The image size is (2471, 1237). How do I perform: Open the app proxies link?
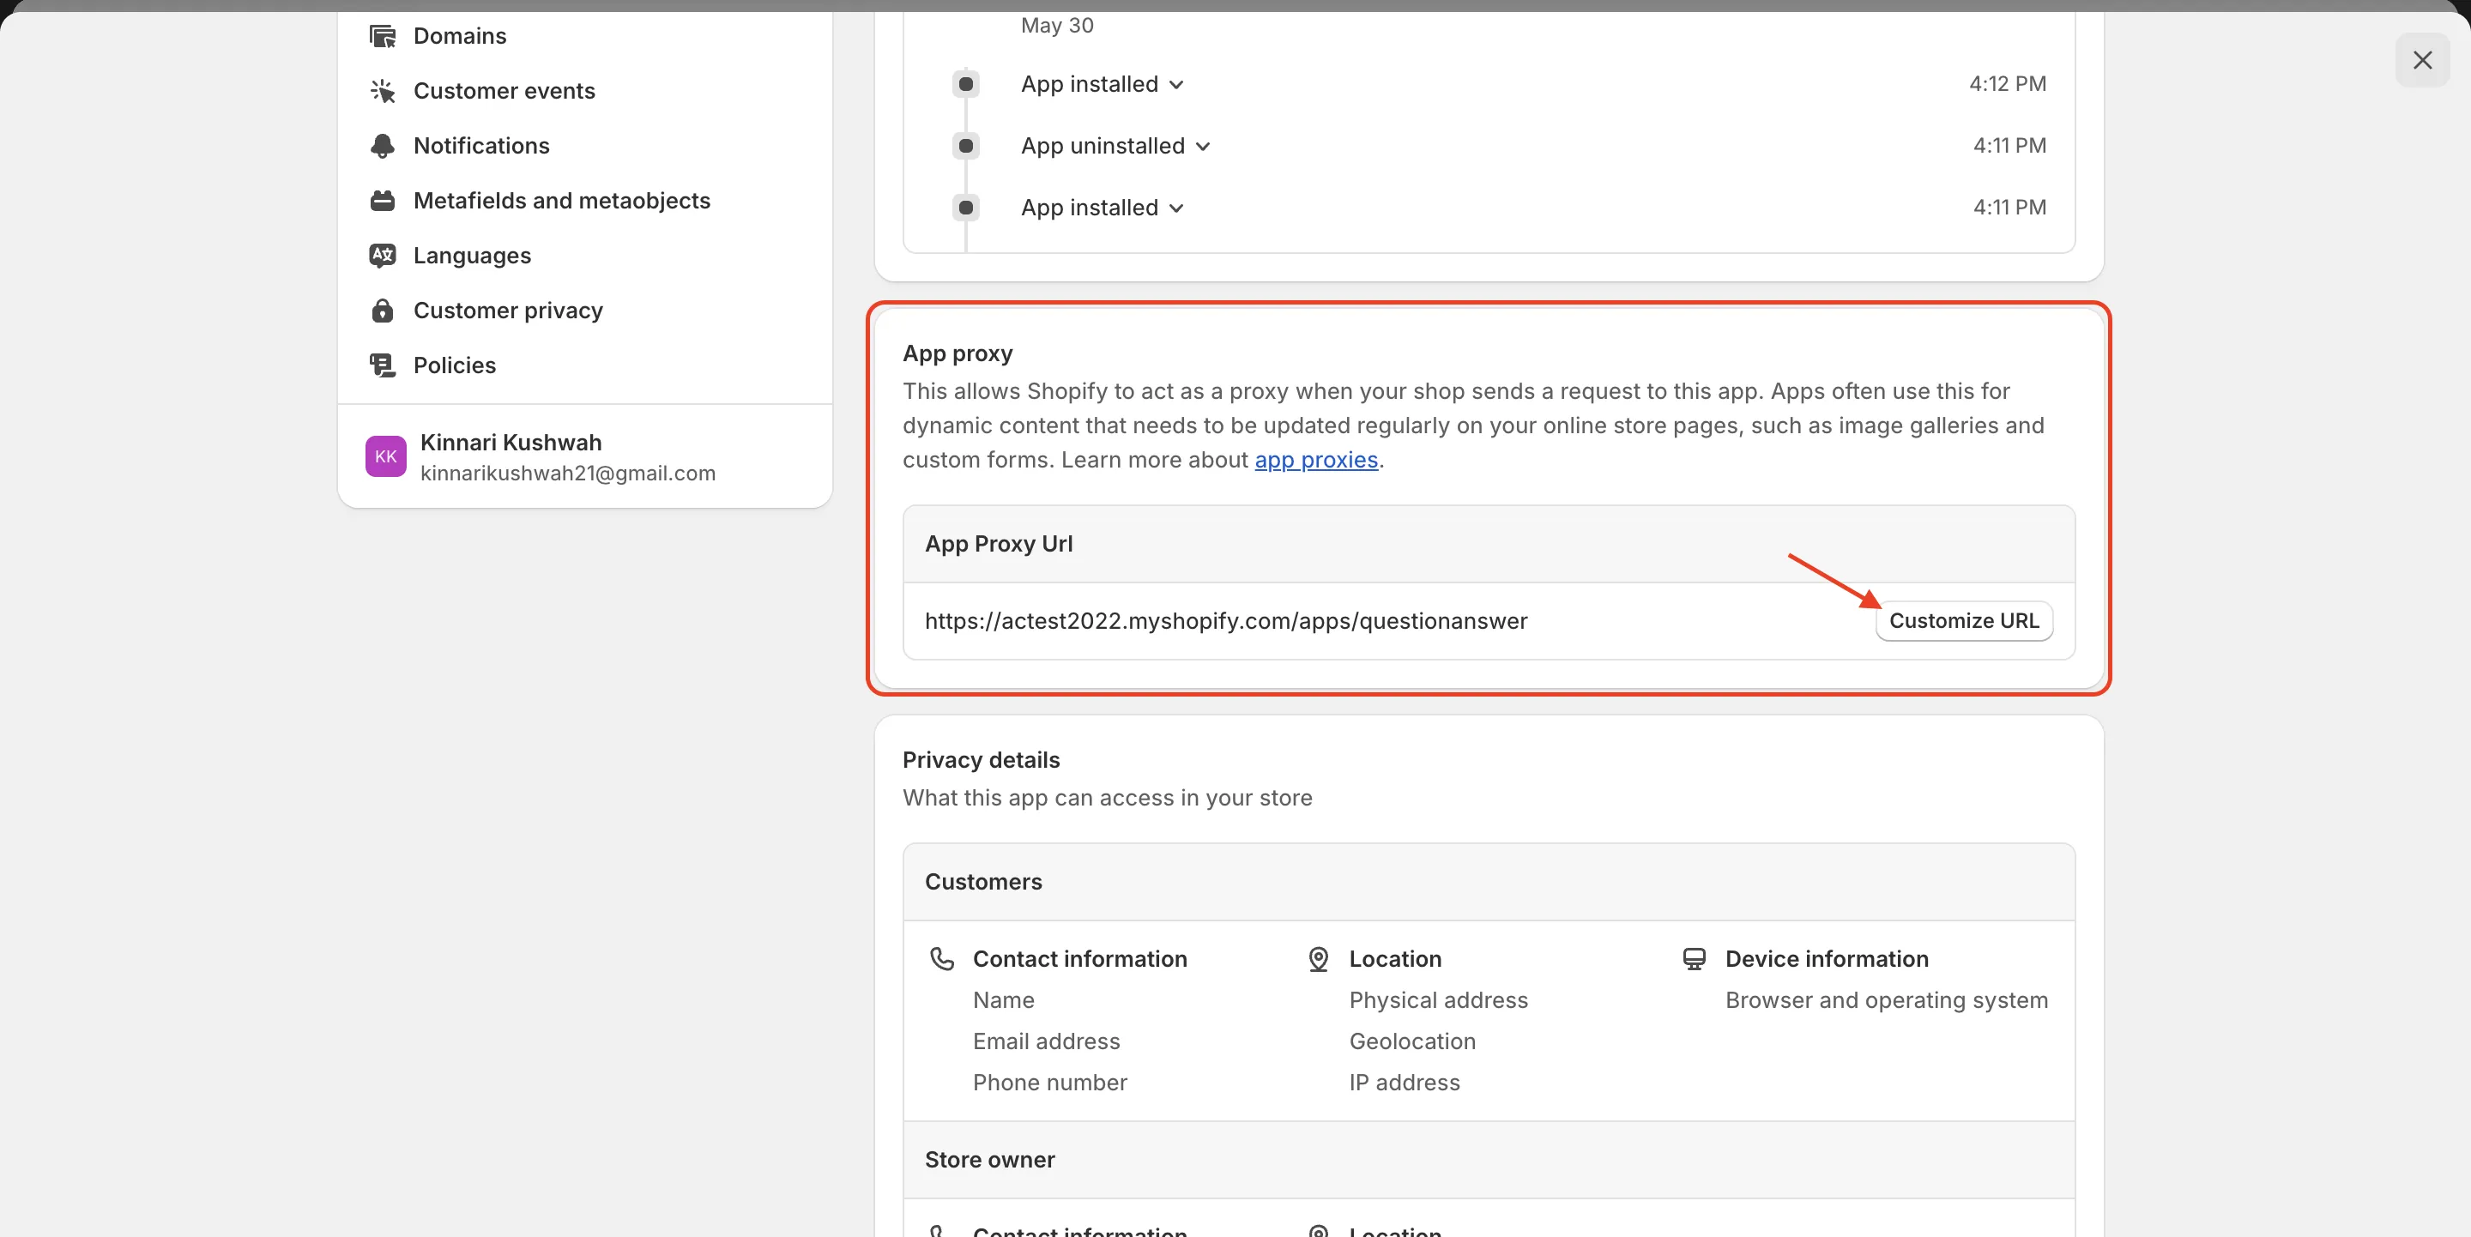pyautogui.click(x=1316, y=461)
